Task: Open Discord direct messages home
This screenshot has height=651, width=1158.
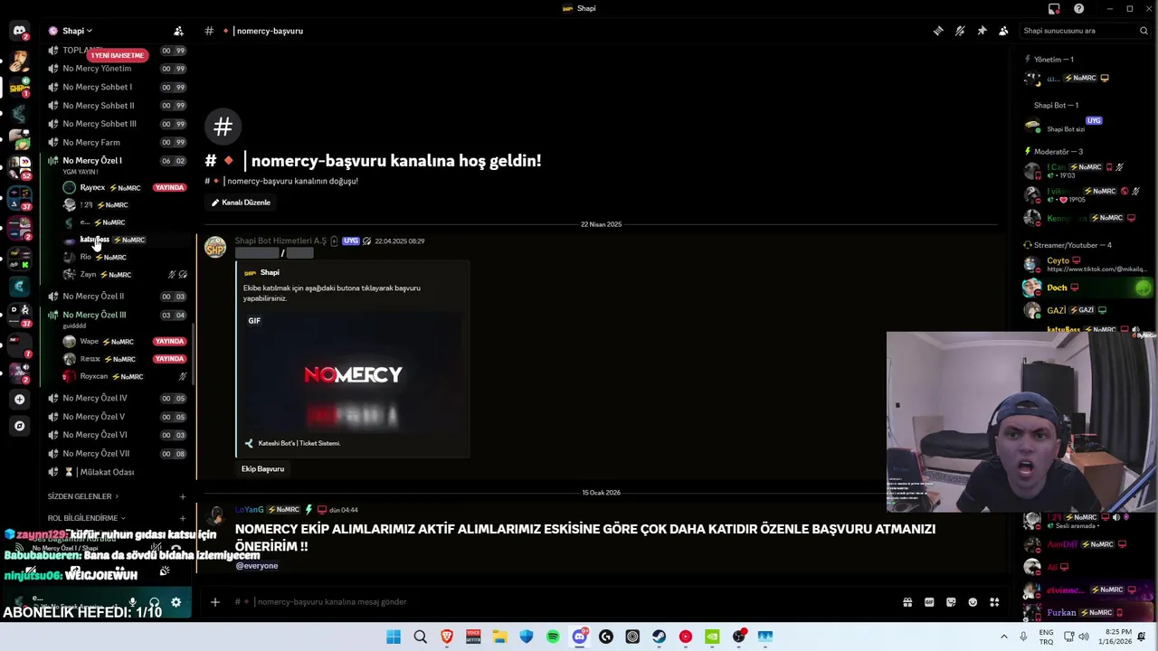Action: tap(19, 31)
